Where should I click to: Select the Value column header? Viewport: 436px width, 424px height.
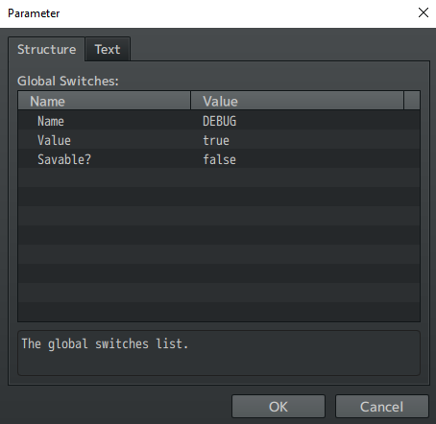click(x=297, y=101)
